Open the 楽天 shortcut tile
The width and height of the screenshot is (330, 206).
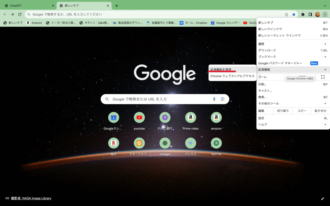pos(114,146)
